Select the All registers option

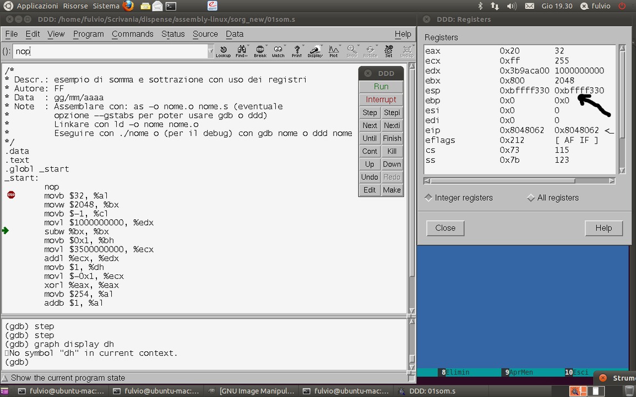(531, 198)
